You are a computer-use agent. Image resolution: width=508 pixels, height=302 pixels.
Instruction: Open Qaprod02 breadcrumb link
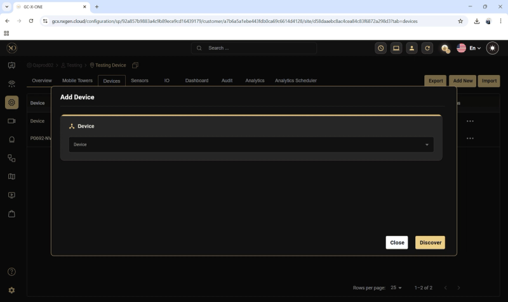(40, 65)
